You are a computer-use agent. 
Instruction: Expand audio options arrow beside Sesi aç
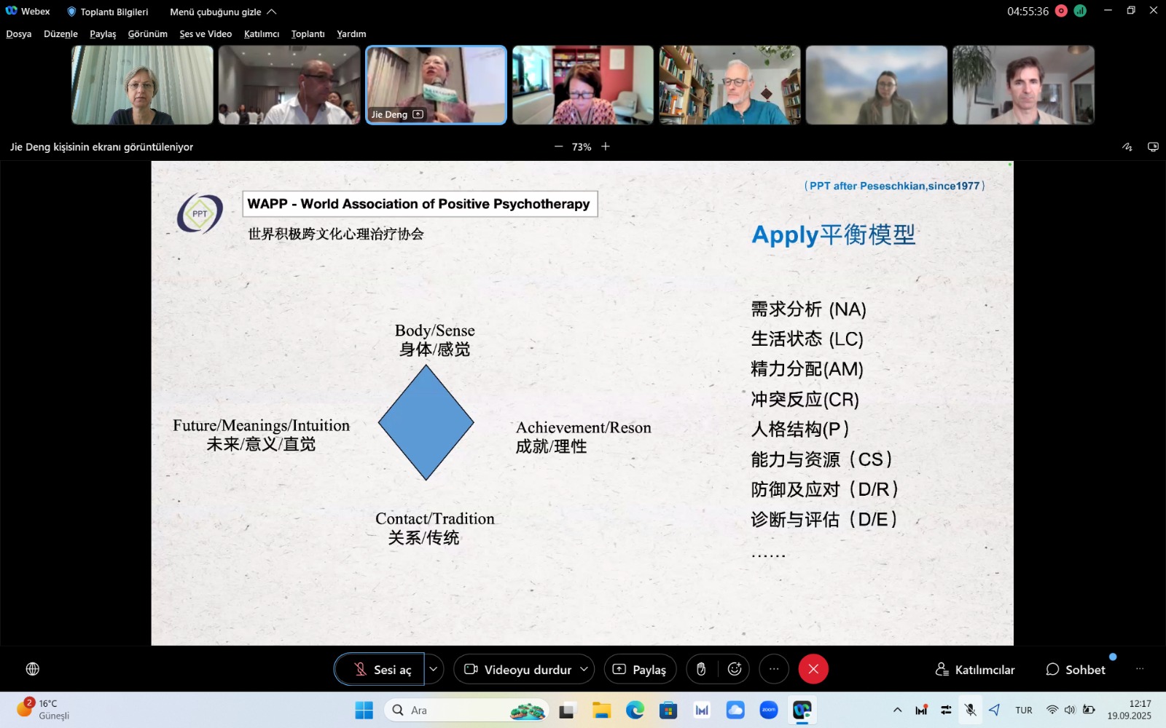[x=434, y=669]
